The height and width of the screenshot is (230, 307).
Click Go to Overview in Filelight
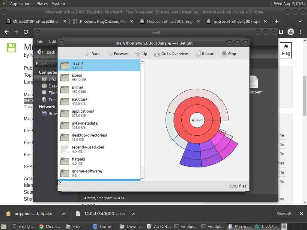pyautogui.click(x=171, y=54)
